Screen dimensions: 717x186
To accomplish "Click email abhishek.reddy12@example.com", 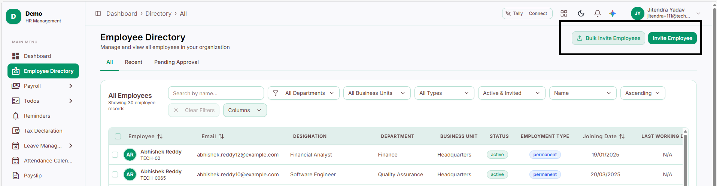I will coord(238,155).
